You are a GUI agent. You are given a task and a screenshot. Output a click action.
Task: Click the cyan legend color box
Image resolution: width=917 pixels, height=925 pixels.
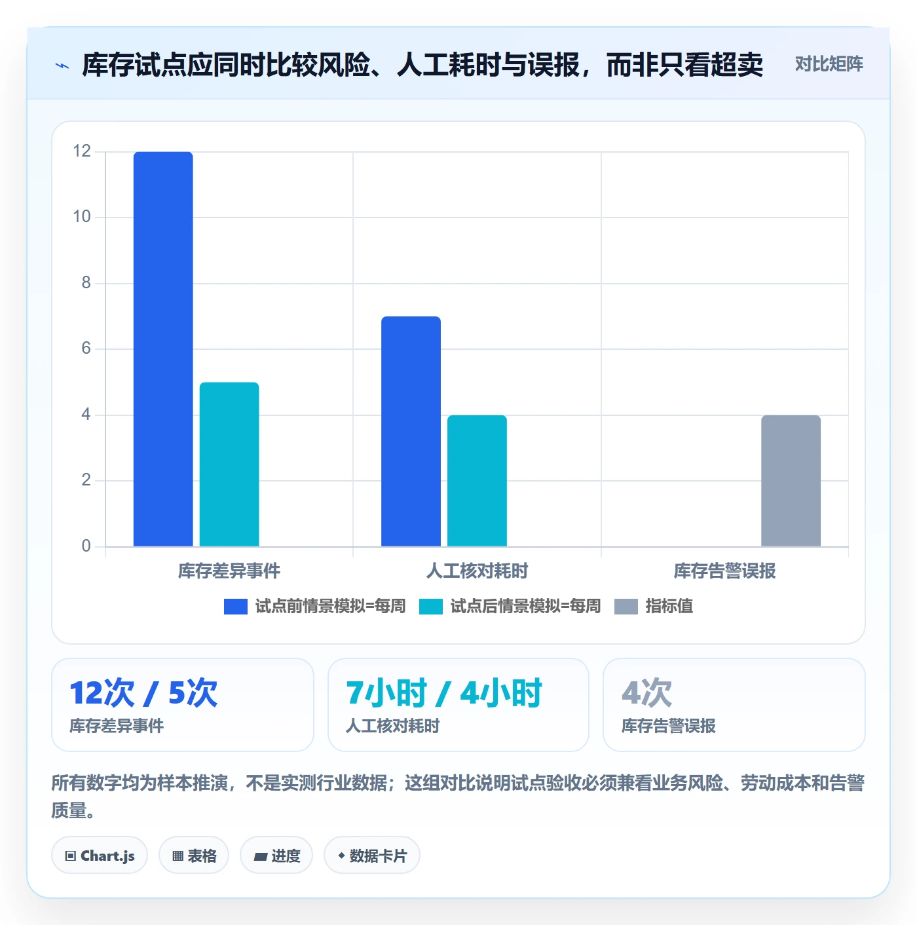431,607
